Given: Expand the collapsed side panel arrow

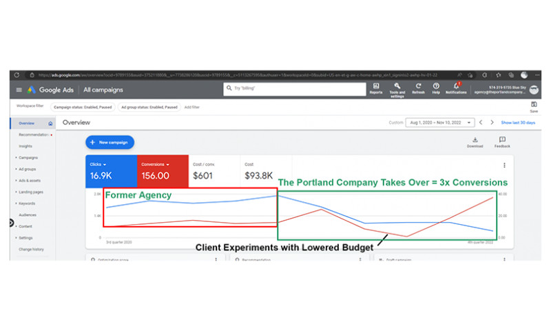Looking at the screenshot, I should tap(11, 223).
